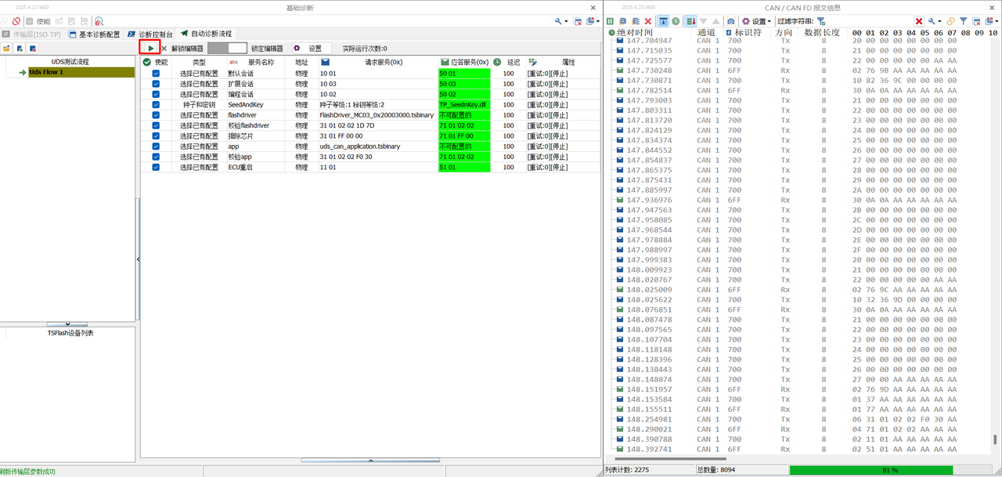This screenshot has height=477, width=1002.
Task: Click the X icon next to 解锁编辑器
Action: coord(164,49)
